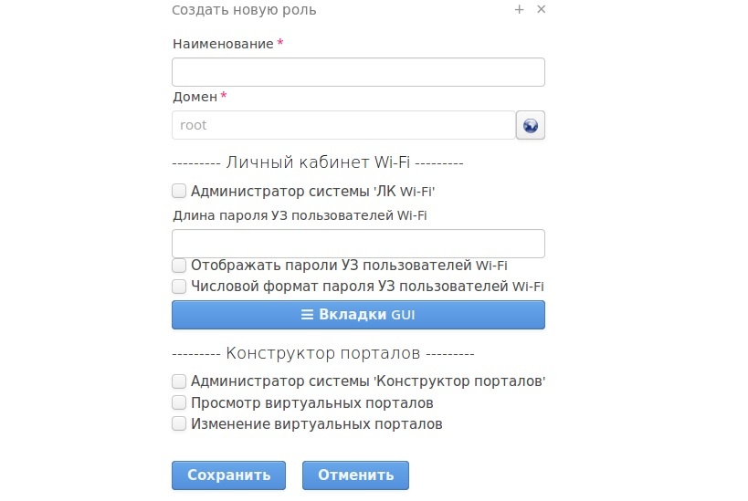
Task: Close the 'Создать новую роль' dialog
Action: [541, 9]
